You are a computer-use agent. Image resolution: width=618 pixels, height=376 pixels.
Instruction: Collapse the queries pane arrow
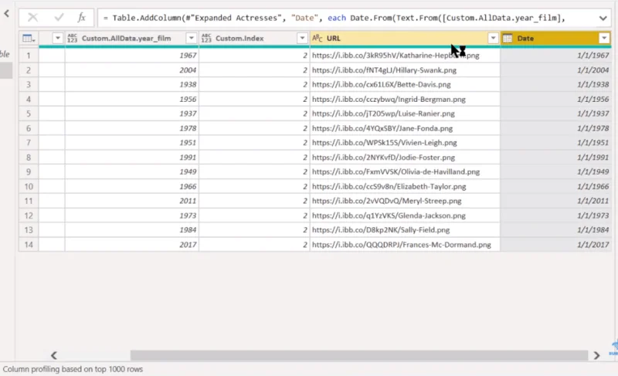7,14
